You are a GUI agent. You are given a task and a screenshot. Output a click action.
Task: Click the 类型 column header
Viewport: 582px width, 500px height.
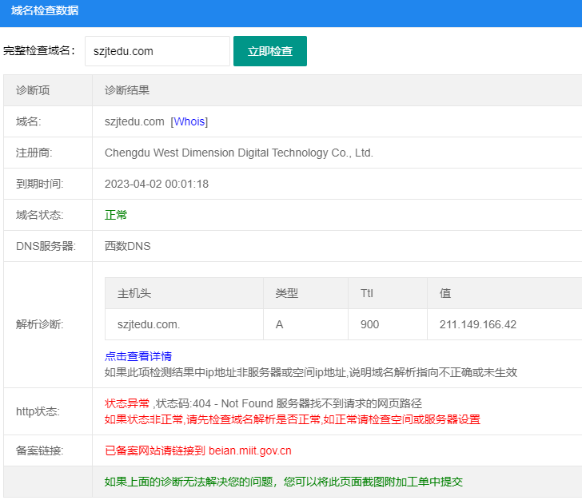(286, 293)
